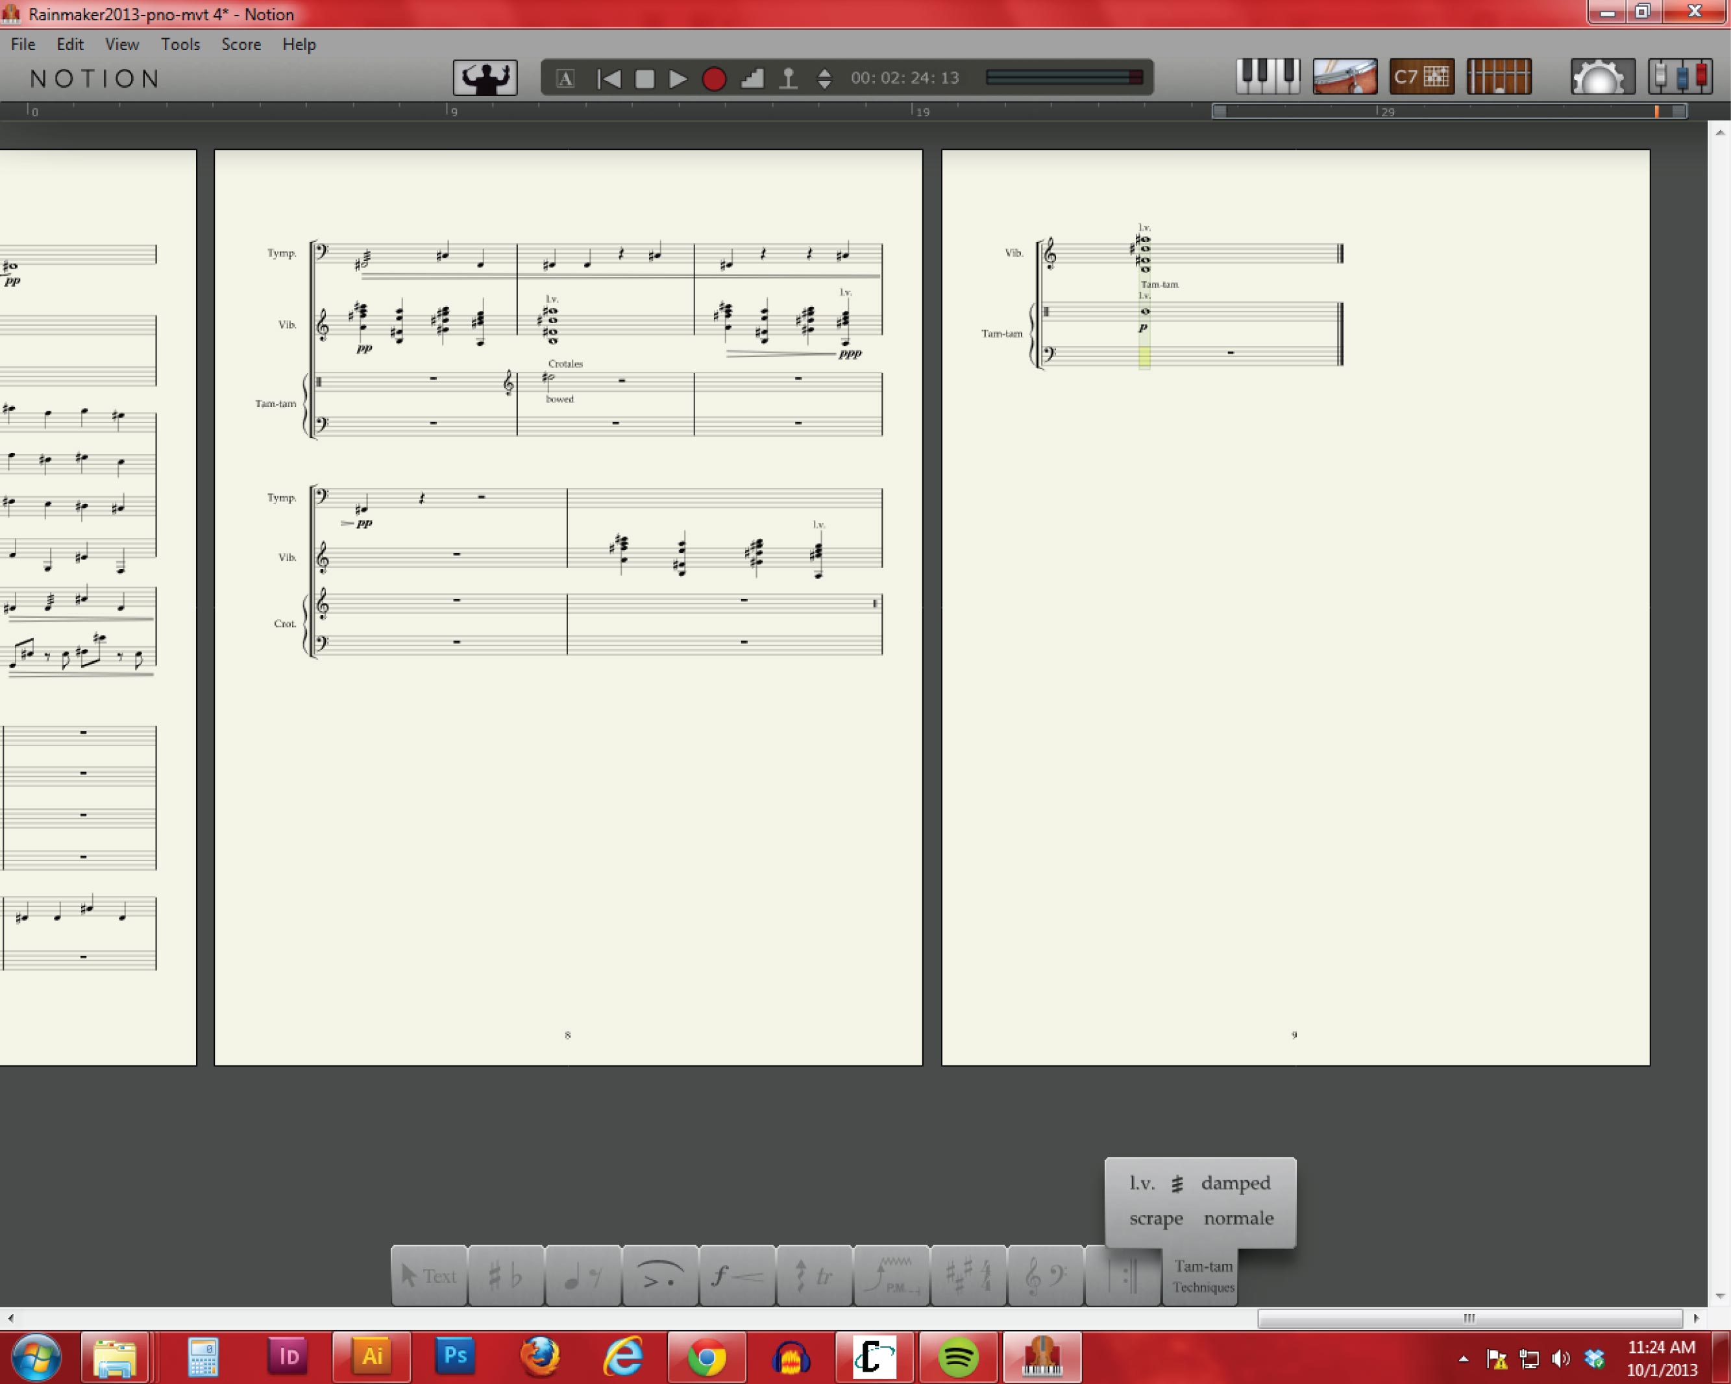Screen dimensions: 1731x1384
Task: Start recording with the red record button
Action: click(x=714, y=79)
